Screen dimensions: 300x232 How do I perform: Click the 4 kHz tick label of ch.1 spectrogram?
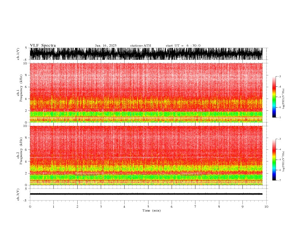[26, 99]
